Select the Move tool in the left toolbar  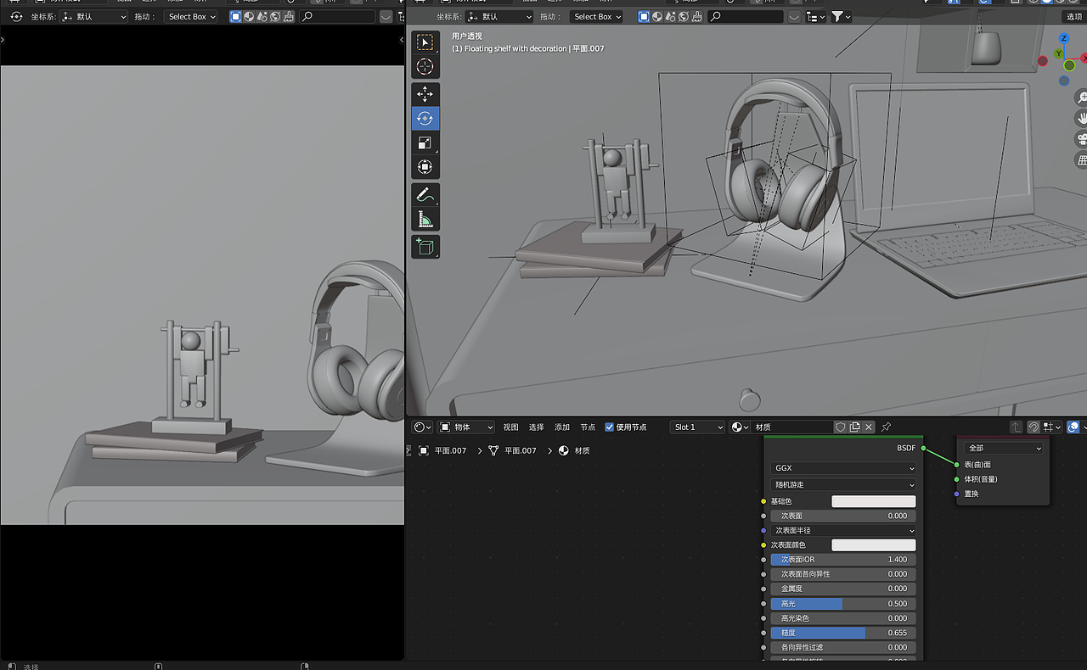pos(425,94)
